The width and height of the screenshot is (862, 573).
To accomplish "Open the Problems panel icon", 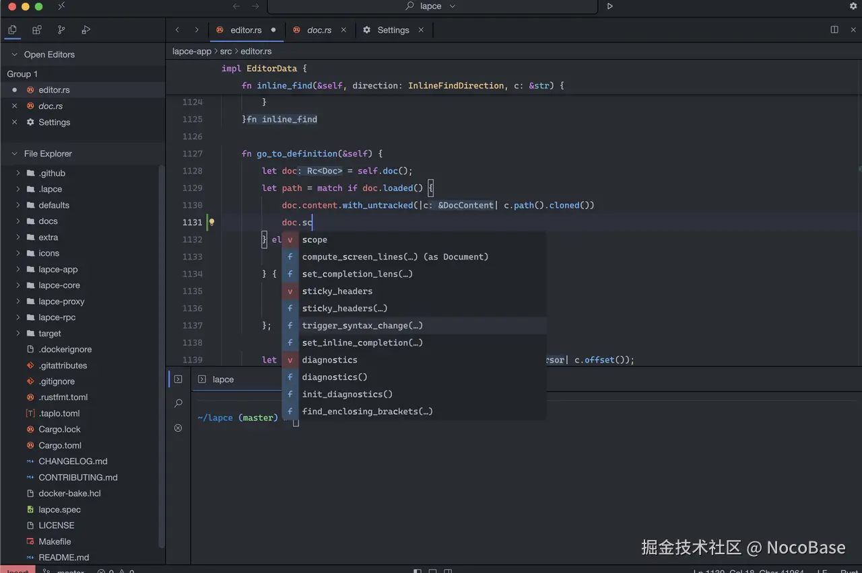I will 178,428.
